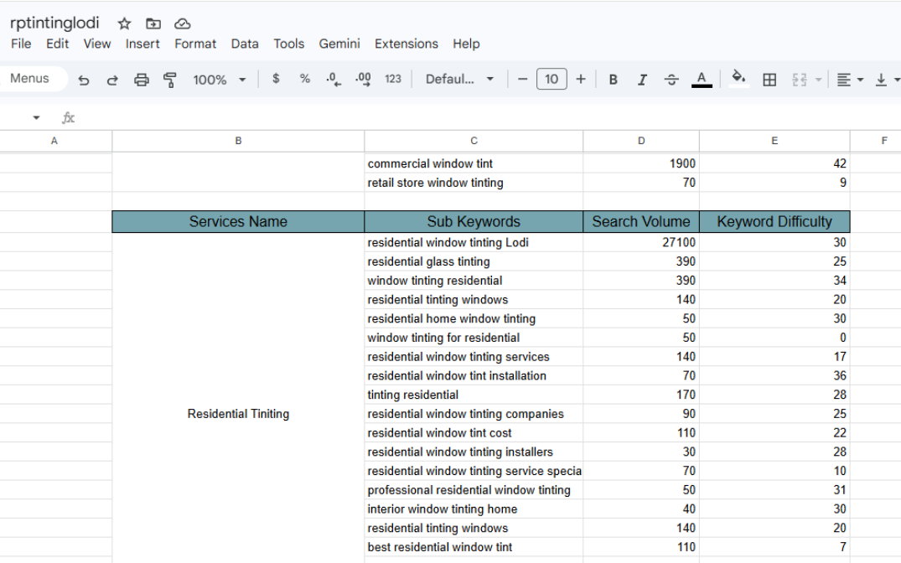Open the Format menu
The image size is (901, 563).
click(195, 44)
